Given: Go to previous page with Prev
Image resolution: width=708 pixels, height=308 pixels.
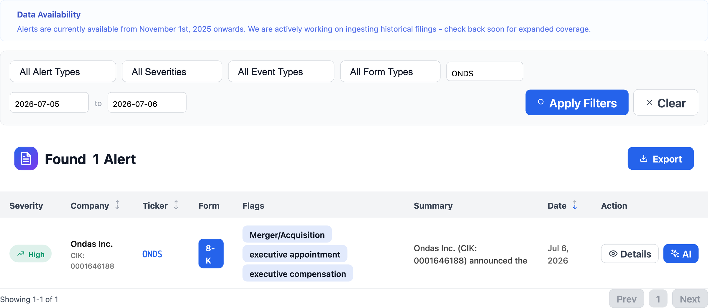Looking at the screenshot, I should coord(627,299).
